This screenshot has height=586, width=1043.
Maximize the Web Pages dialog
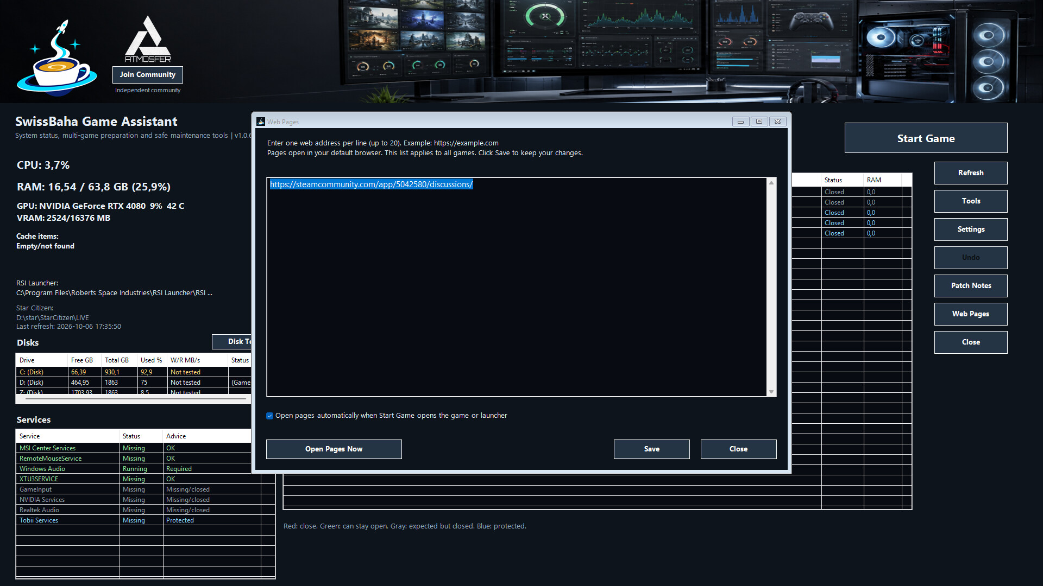pos(759,122)
